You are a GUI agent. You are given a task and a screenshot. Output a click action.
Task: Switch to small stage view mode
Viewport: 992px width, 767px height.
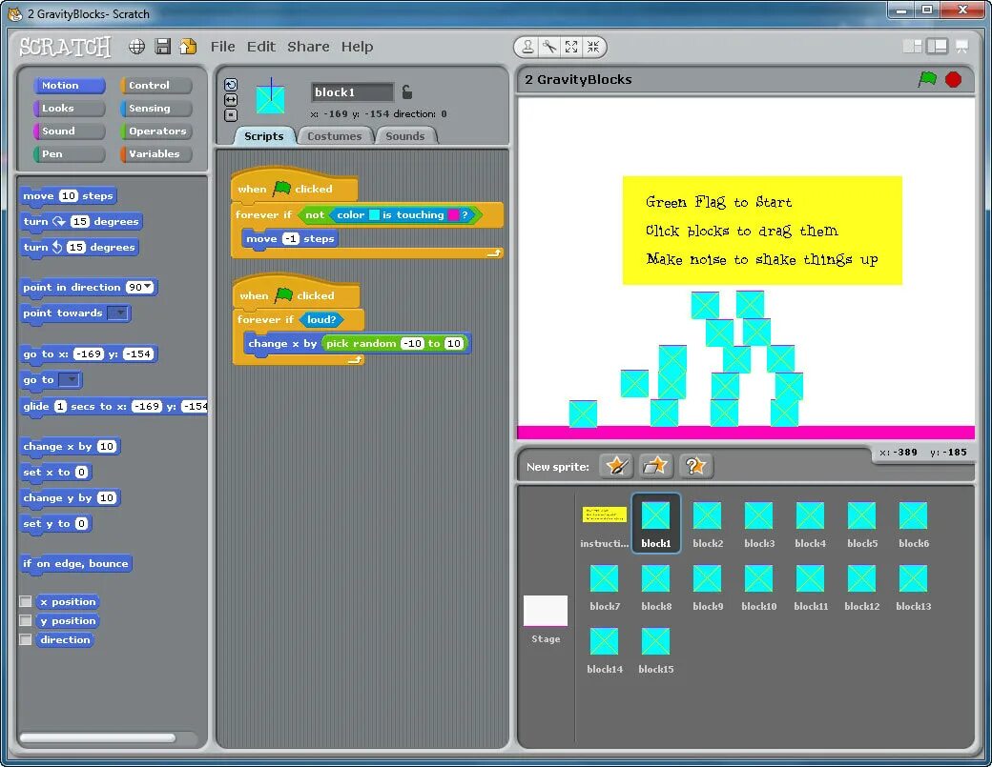912,46
